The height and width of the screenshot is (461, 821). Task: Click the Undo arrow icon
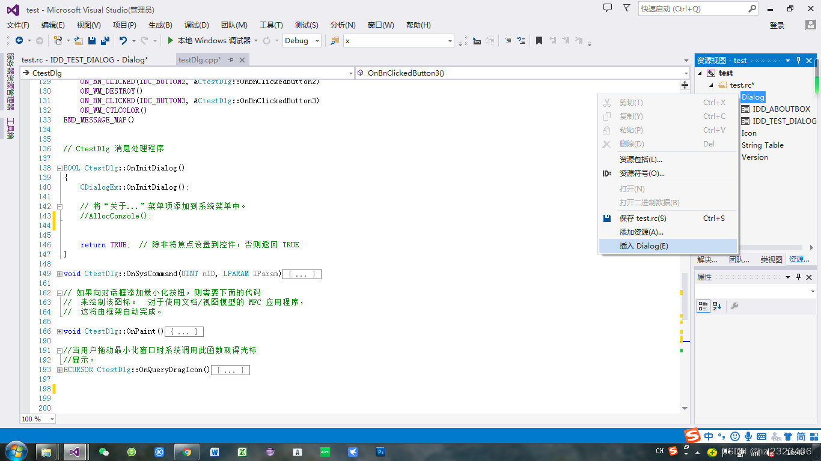click(123, 40)
